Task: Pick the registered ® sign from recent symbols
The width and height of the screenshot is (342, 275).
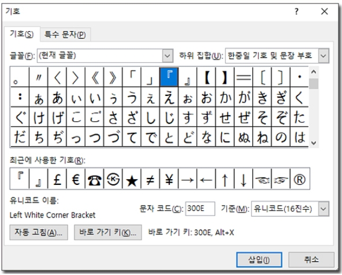Action: pos(300,179)
